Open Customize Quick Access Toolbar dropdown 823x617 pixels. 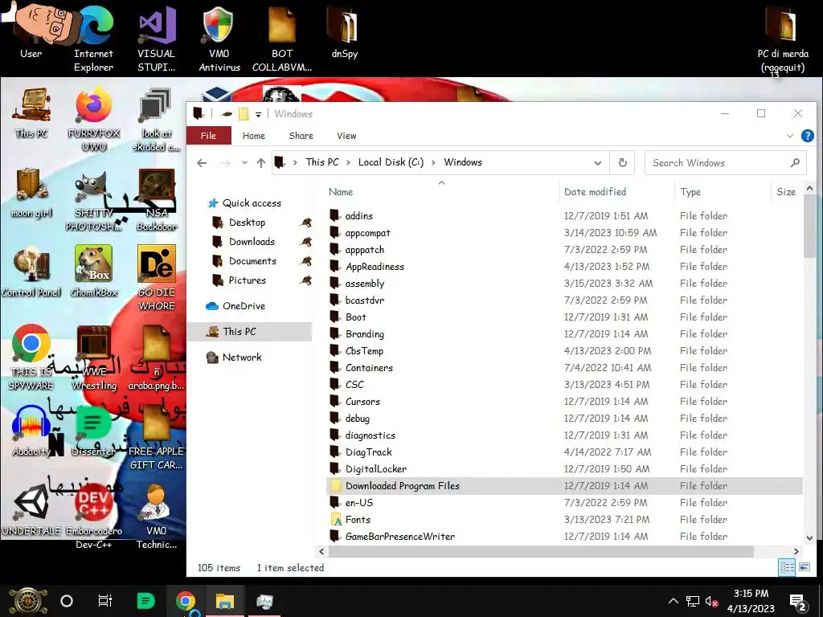coord(258,114)
